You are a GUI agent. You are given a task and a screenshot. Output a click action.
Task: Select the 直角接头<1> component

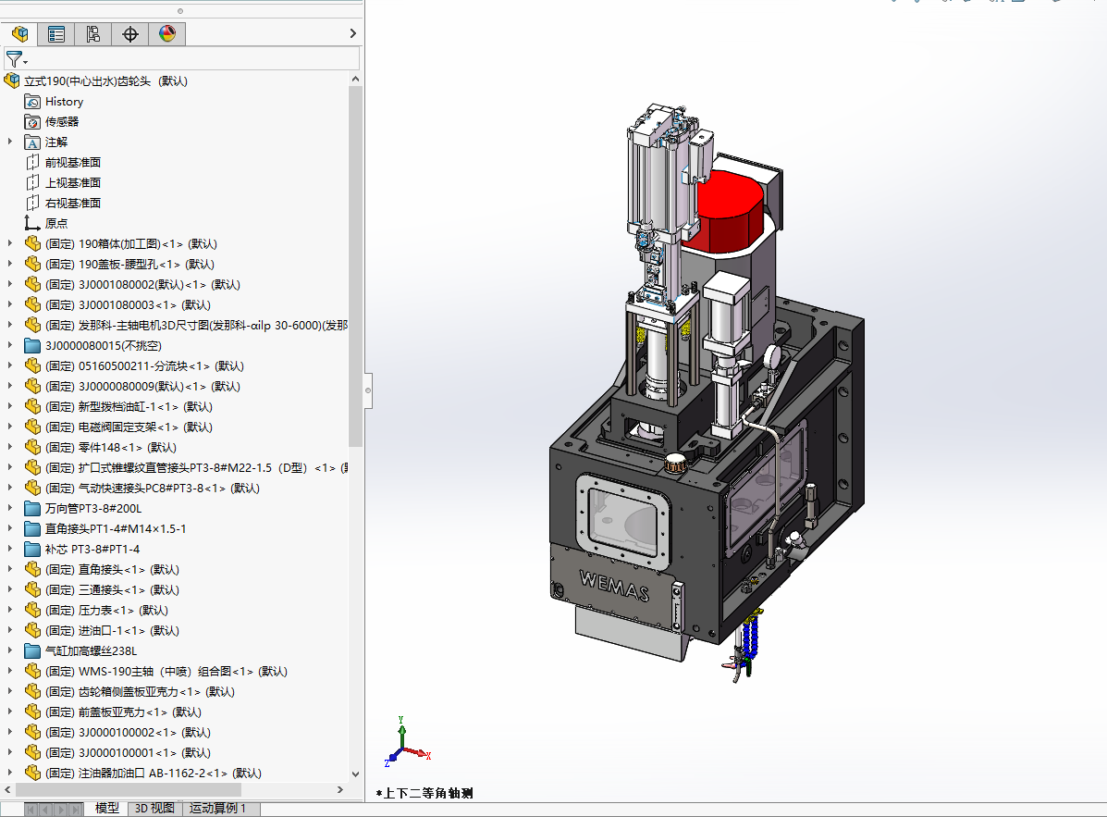point(112,570)
